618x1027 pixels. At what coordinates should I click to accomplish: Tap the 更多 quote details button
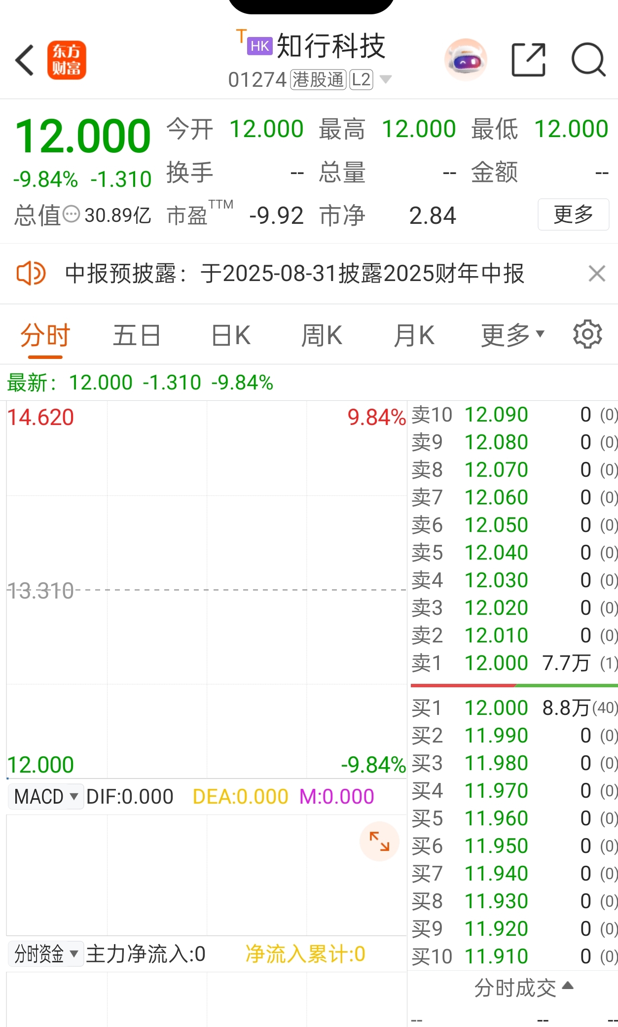573,214
